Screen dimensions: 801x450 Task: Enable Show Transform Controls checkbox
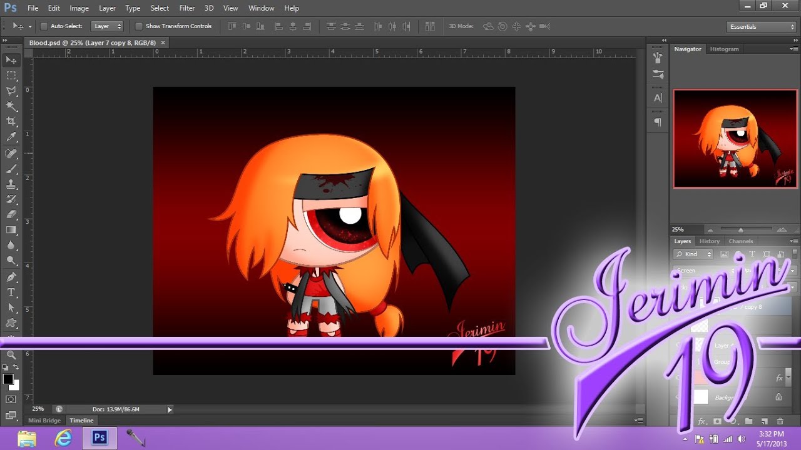click(139, 26)
